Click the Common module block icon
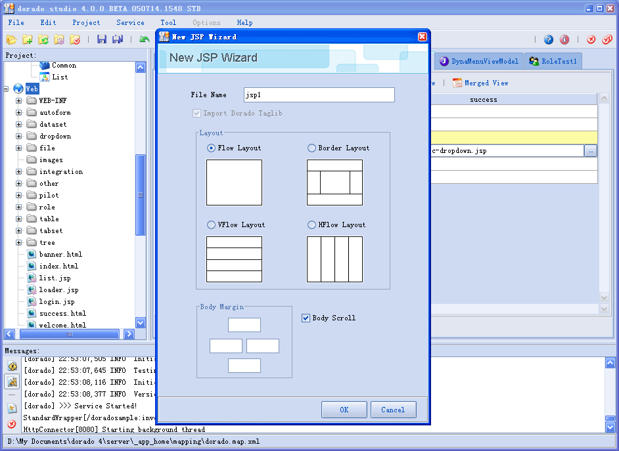The image size is (619, 451). point(45,65)
